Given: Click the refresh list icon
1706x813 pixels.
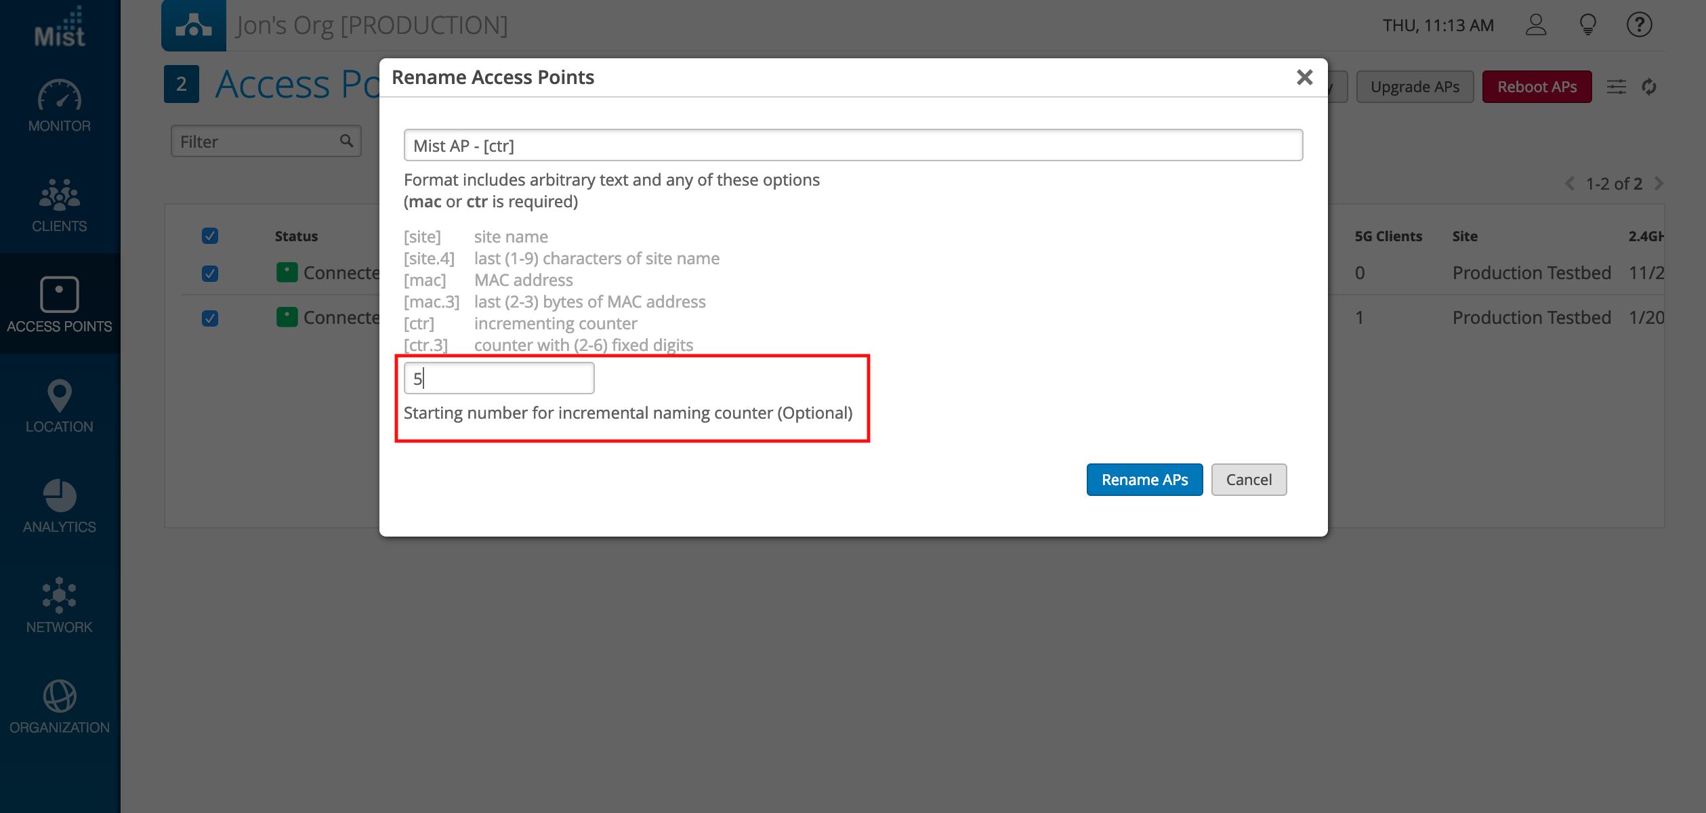Looking at the screenshot, I should click(x=1649, y=87).
